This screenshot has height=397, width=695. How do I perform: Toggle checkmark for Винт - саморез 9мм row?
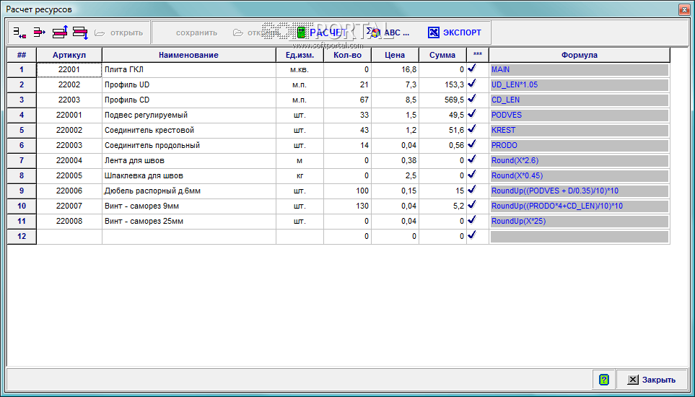pyautogui.click(x=473, y=204)
